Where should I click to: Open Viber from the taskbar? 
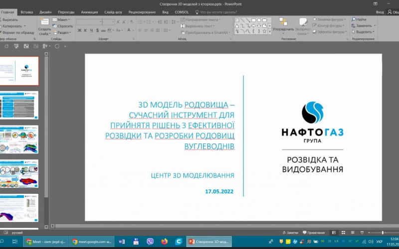150,242
